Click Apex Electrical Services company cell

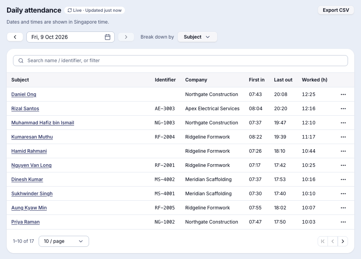tap(212, 109)
